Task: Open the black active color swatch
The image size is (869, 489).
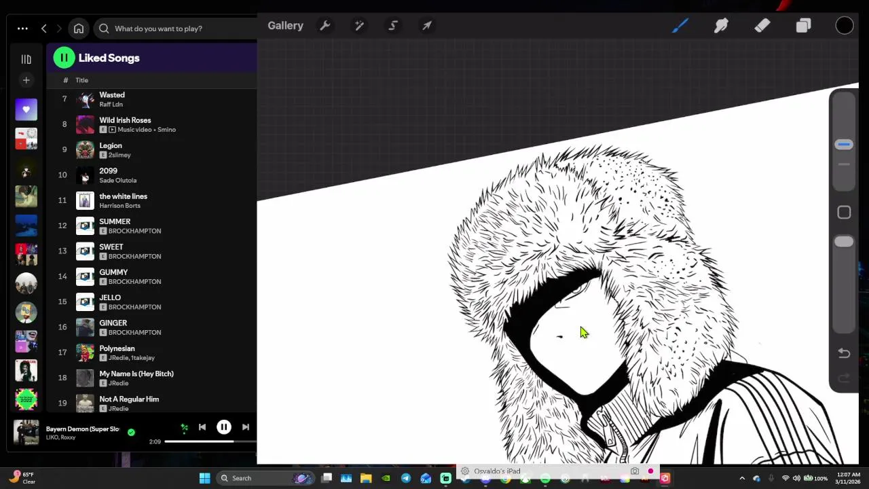Action: click(x=845, y=26)
